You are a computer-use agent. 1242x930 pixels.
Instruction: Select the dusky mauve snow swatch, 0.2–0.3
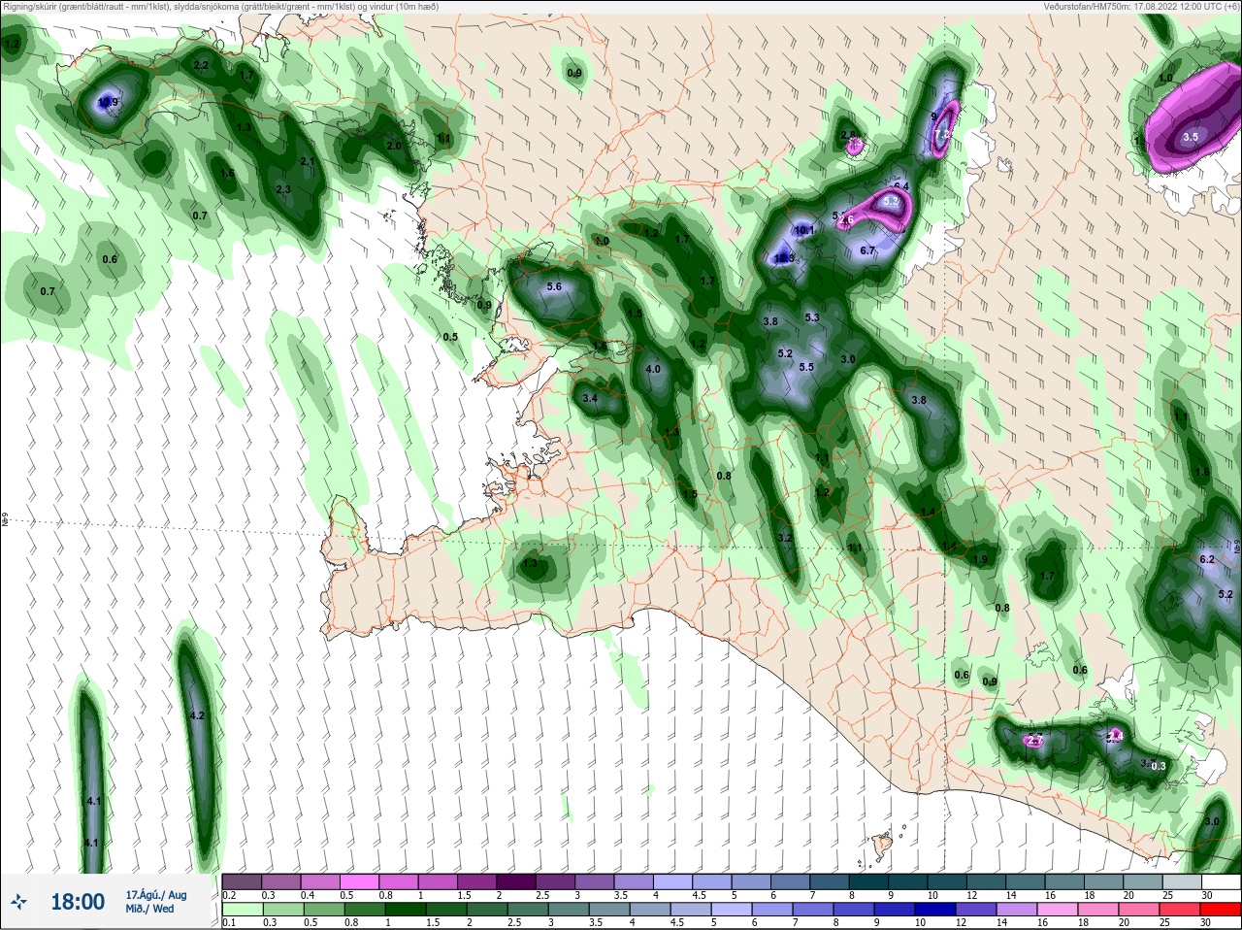coord(242,881)
